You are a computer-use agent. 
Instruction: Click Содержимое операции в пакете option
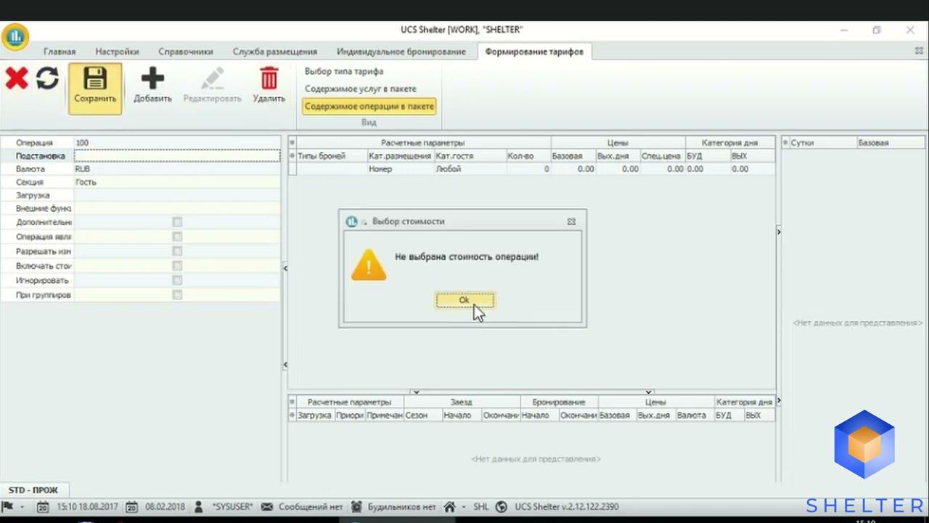point(369,106)
